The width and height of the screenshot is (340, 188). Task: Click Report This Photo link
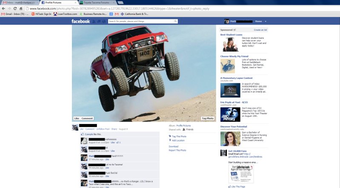(x=177, y=150)
